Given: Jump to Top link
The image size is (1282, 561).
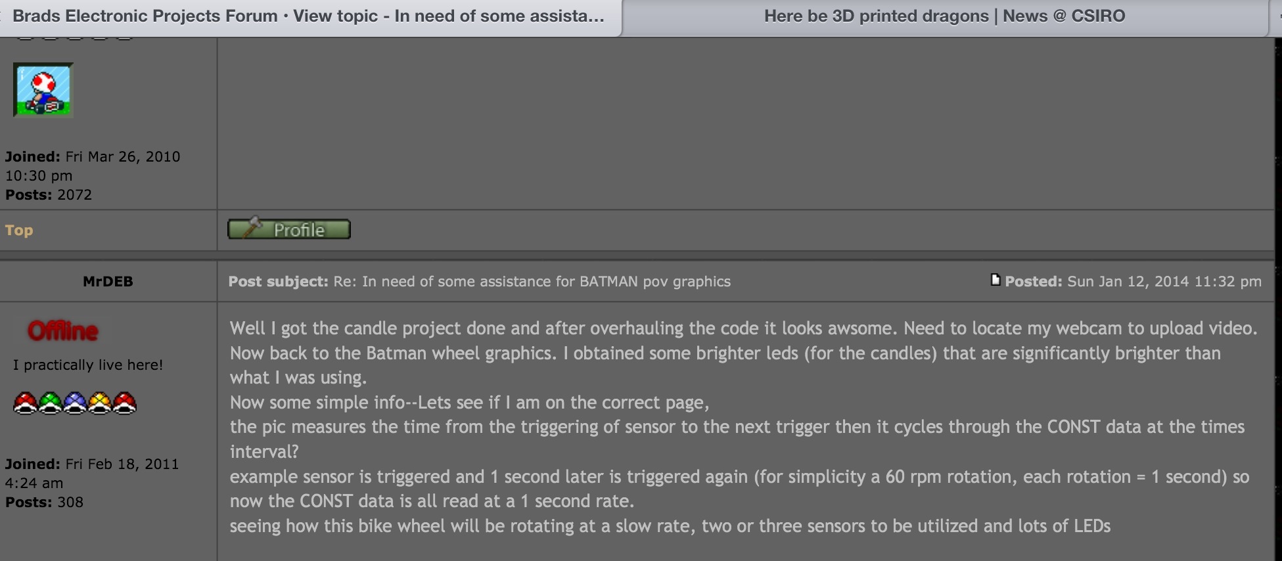Looking at the screenshot, I should pyautogui.click(x=19, y=230).
